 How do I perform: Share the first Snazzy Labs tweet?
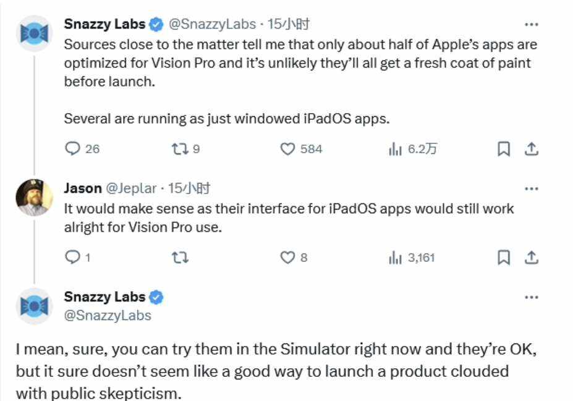532,149
